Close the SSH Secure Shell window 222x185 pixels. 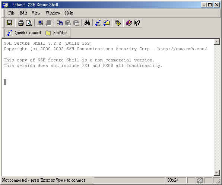pos(217,5)
